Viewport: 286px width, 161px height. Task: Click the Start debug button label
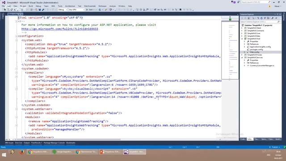(91, 10)
